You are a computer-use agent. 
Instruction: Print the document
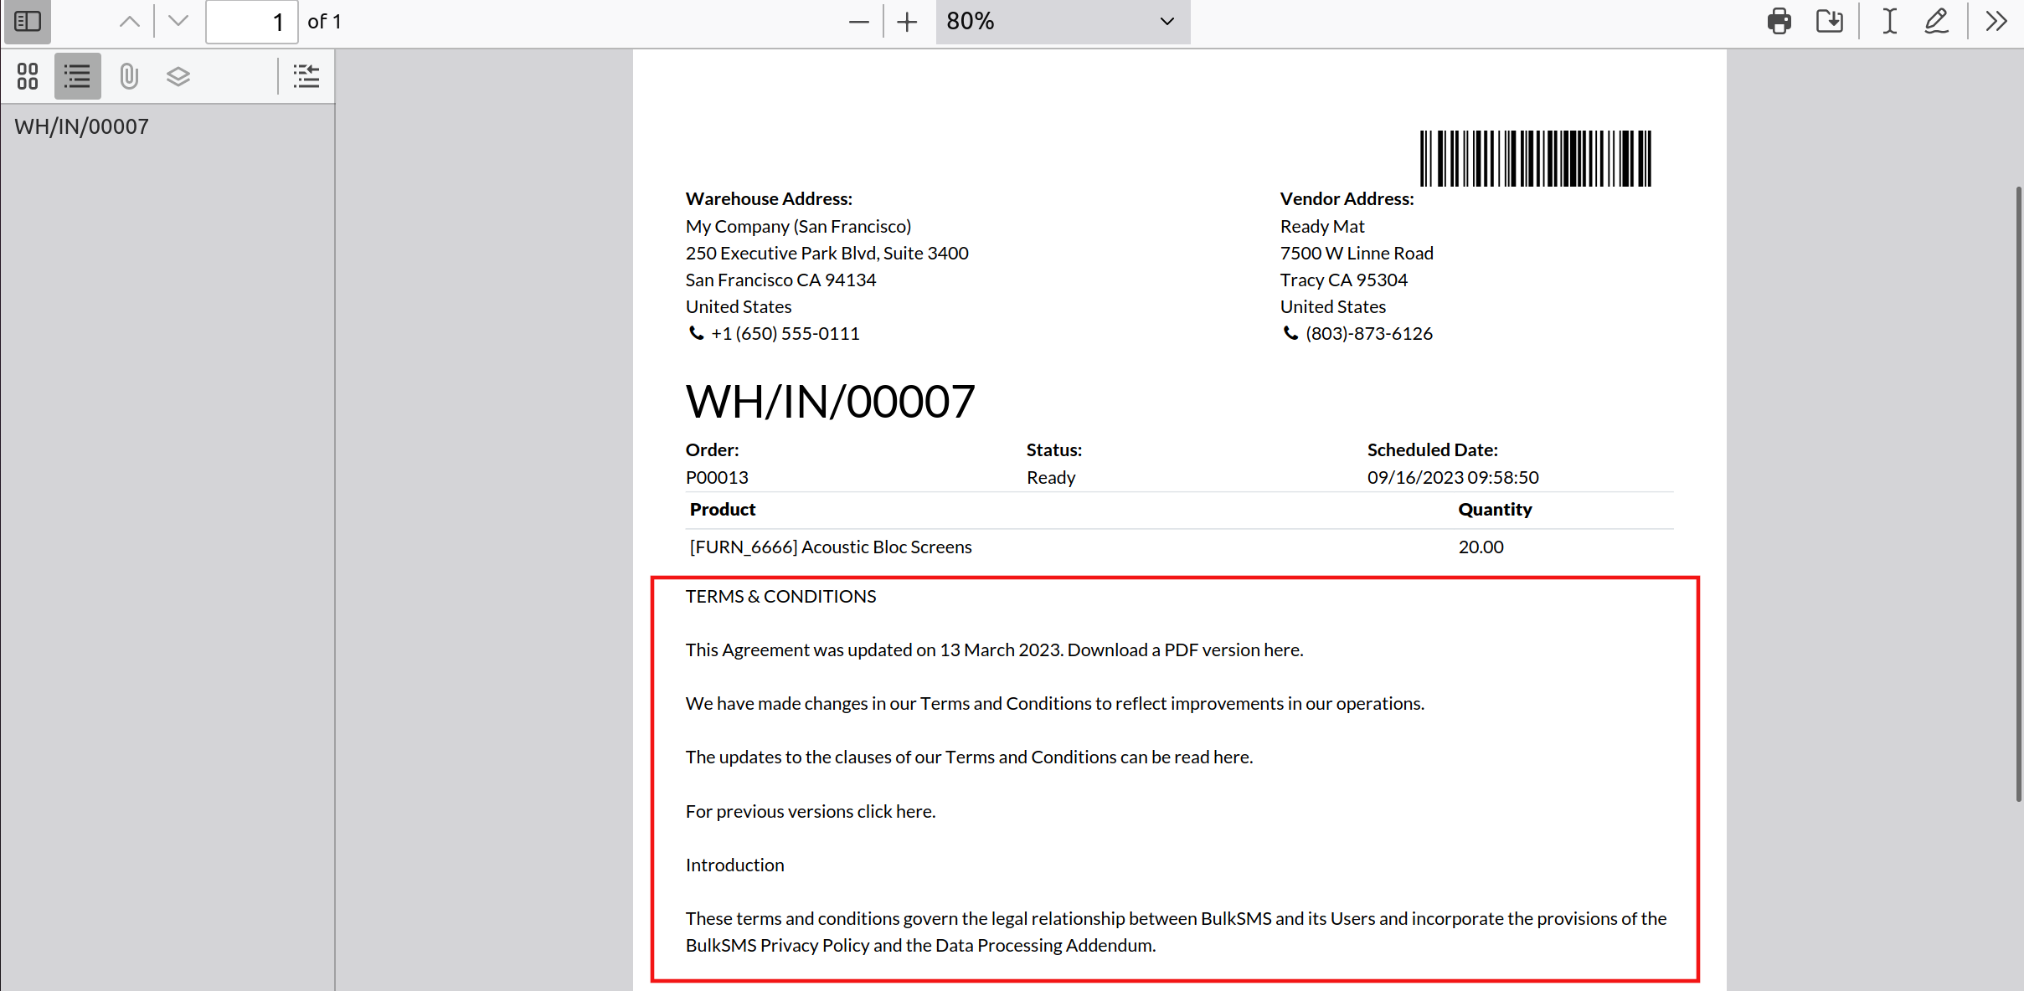(1779, 22)
